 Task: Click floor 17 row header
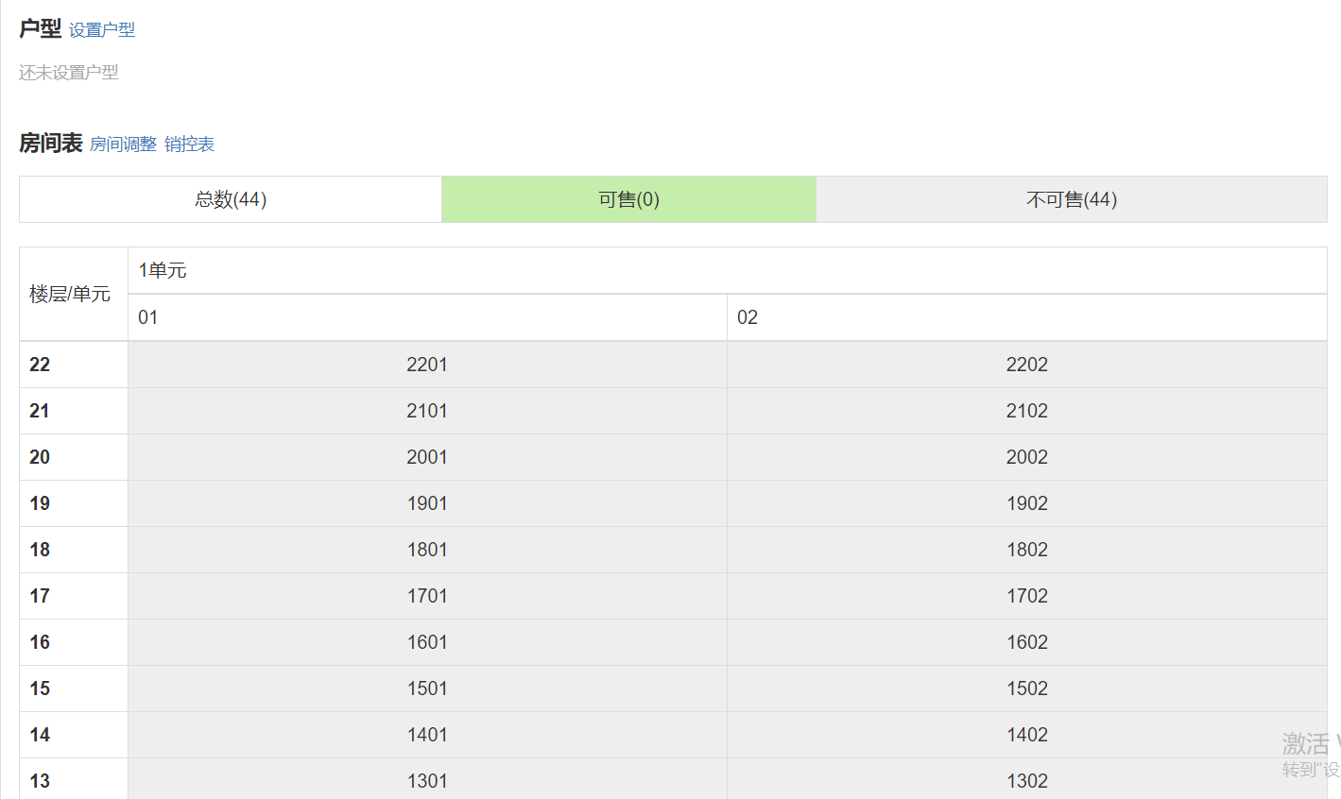(40, 596)
